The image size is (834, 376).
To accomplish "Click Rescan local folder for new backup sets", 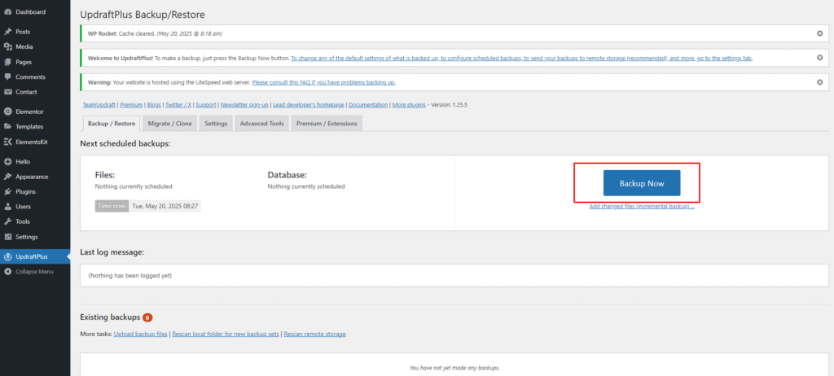I will [x=225, y=334].
